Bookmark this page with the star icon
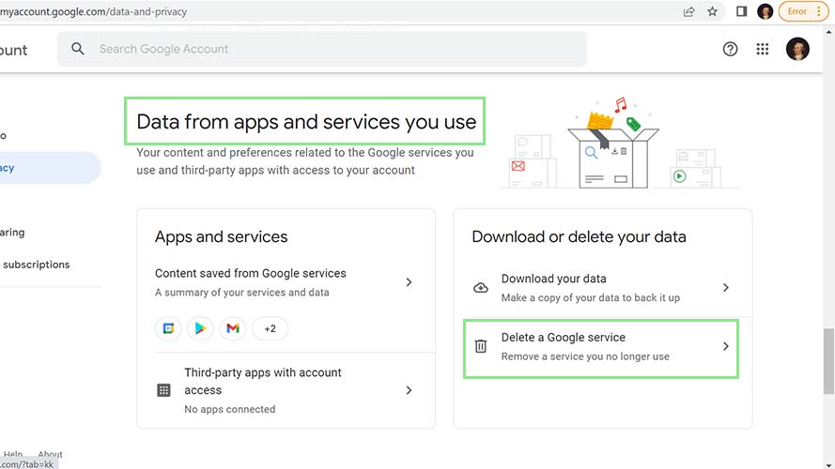This screenshot has width=835, height=469. pos(712,11)
